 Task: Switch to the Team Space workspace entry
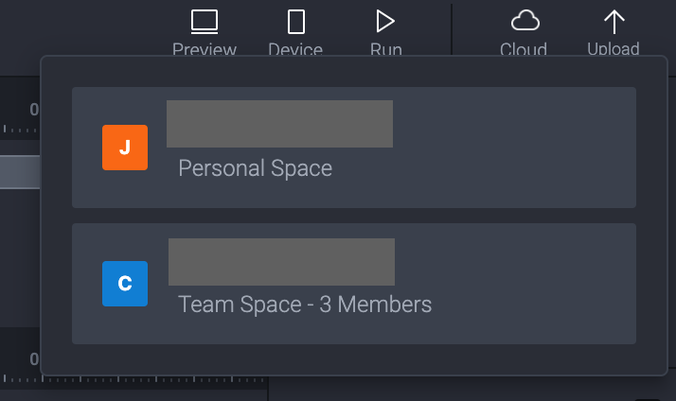click(354, 284)
